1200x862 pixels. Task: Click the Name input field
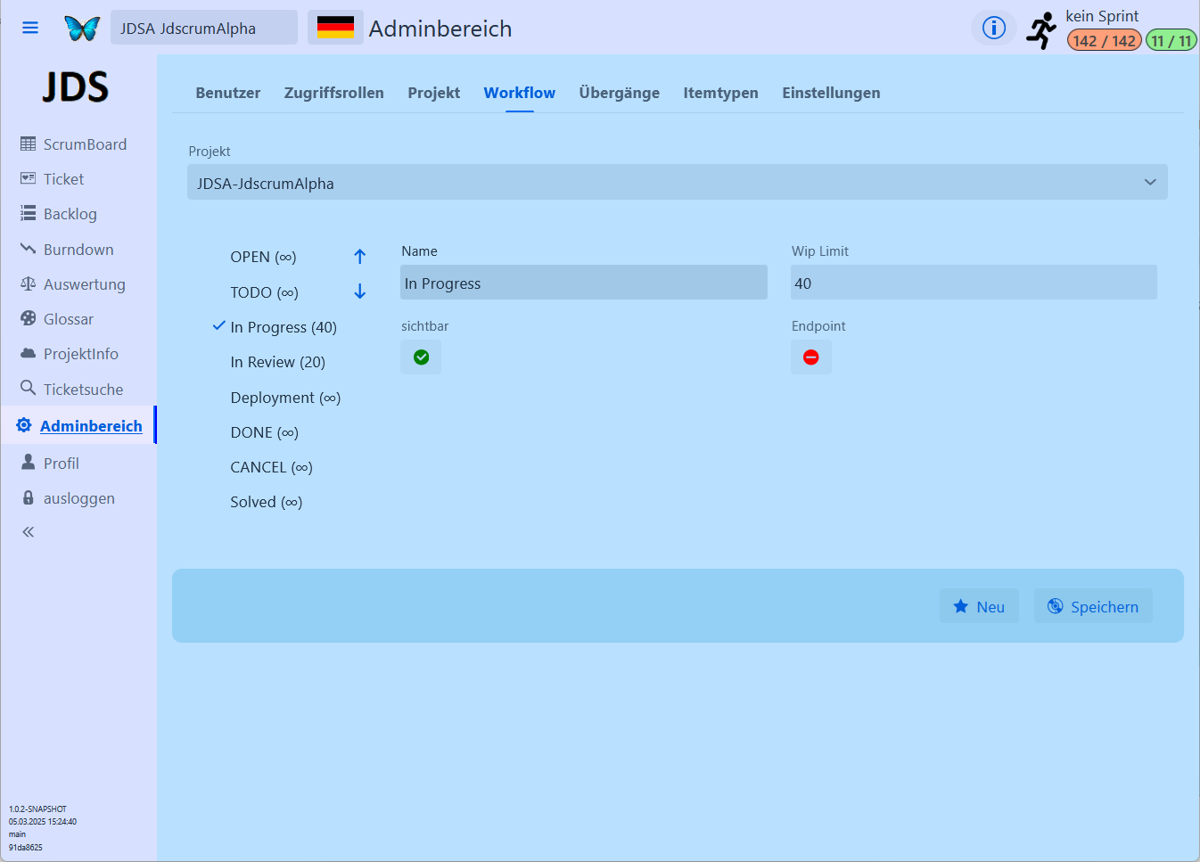(x=584, y=283)
